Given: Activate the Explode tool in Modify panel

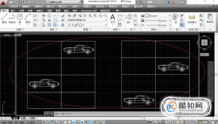Looking at the screenshot, I should tap(63, 20).
